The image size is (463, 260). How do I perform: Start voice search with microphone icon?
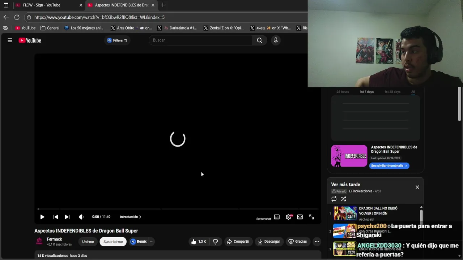[276, 40]
